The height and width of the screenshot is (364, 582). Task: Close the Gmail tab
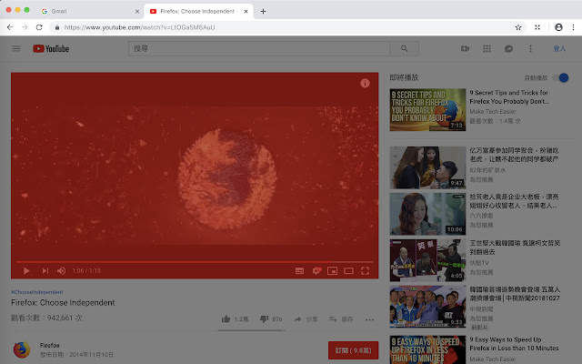point(137,11)
